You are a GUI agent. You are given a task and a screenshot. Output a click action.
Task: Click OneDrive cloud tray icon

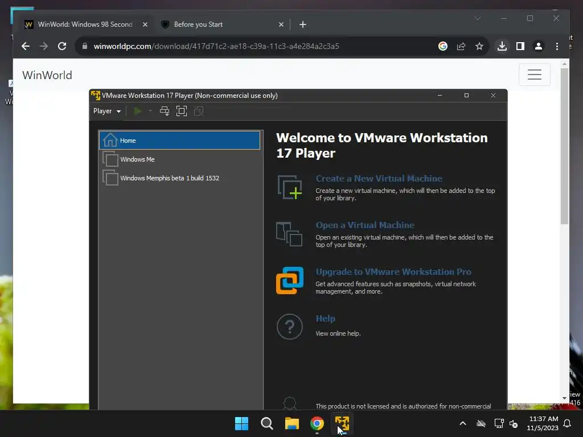pos(481,423)
